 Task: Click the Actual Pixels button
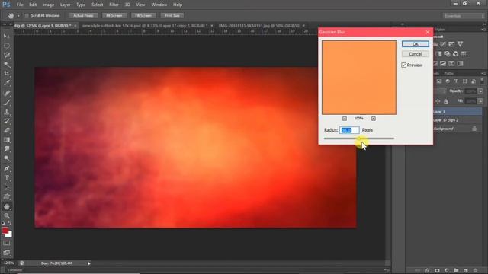83,15
